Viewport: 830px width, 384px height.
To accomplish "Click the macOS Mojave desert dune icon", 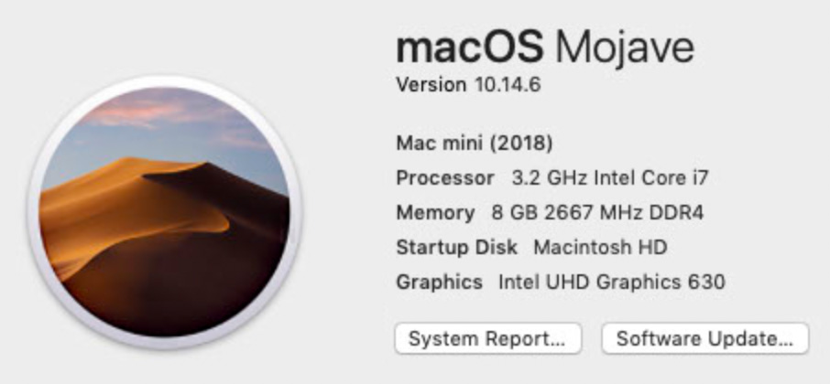I will click(x=164, y=212).
